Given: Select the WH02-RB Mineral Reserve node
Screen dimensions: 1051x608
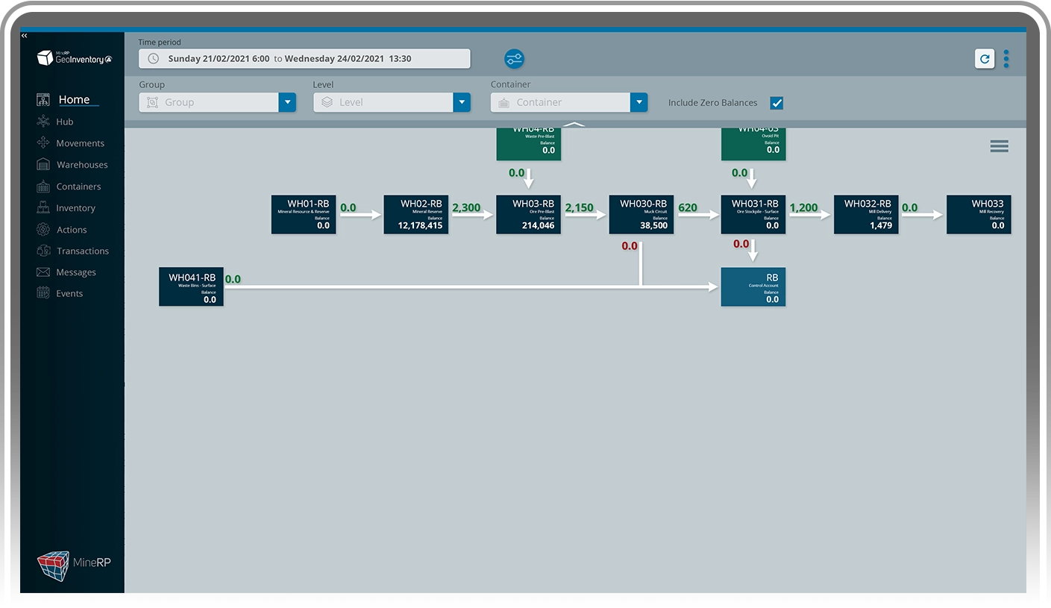Looking at the screenshot, I should coord(416,215).
